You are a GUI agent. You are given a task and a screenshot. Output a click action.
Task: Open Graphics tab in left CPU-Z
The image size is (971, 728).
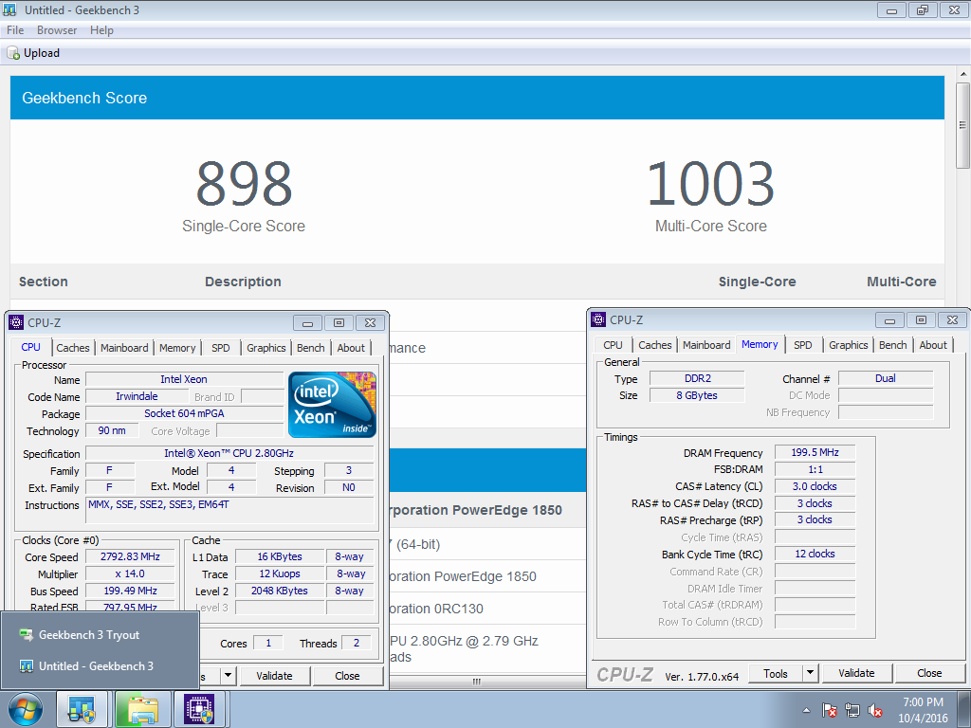tap(266, 348)
